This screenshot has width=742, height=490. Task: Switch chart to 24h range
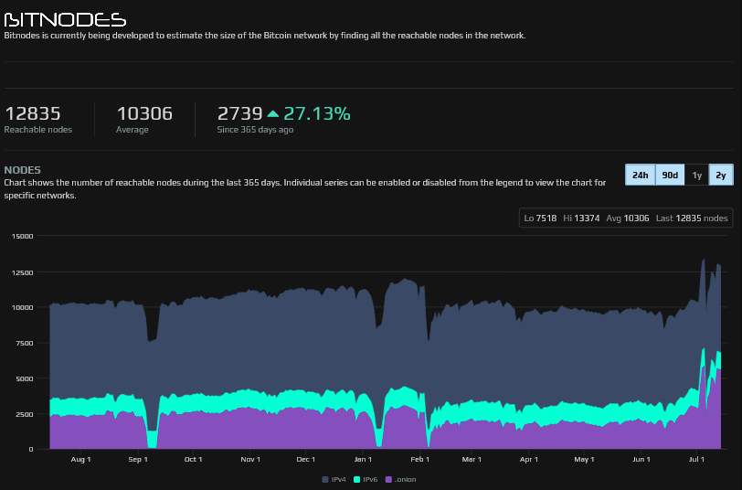640,175
